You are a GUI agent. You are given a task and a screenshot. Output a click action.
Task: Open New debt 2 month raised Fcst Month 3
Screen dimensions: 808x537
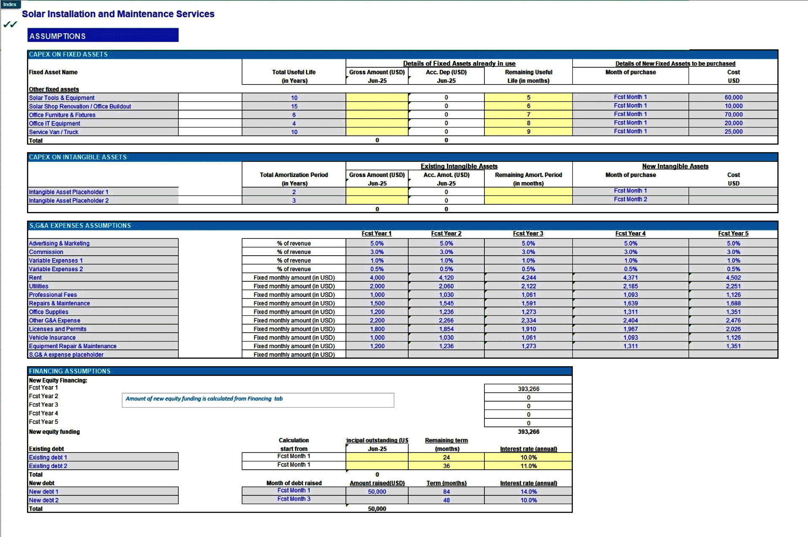click(294, 499)
